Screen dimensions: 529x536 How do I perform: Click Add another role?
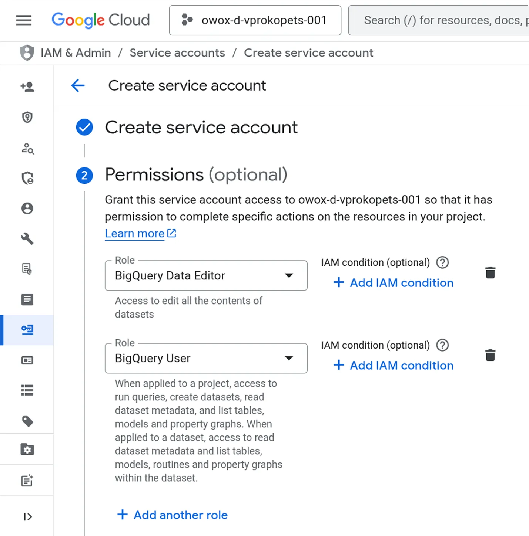coord(172,515)
